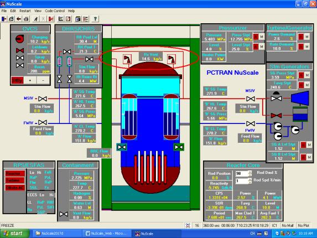Click the Rod Dmd % input field showing 98
The height and width of the screenshot is (238, 317).
(242, 173)
